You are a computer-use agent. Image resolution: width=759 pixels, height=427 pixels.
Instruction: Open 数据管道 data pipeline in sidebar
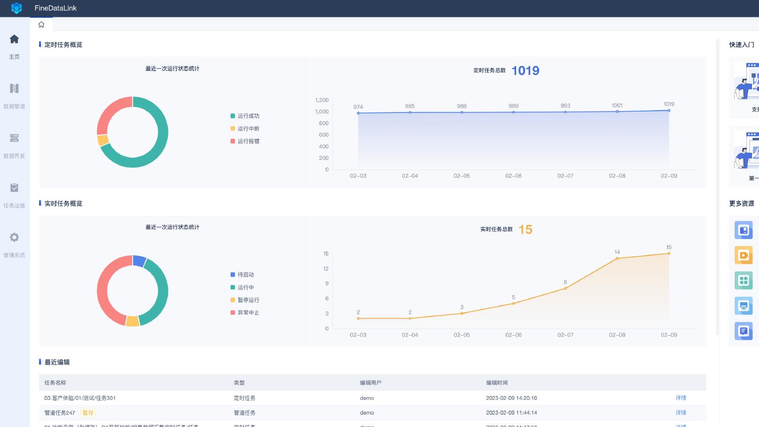[15, 89]
